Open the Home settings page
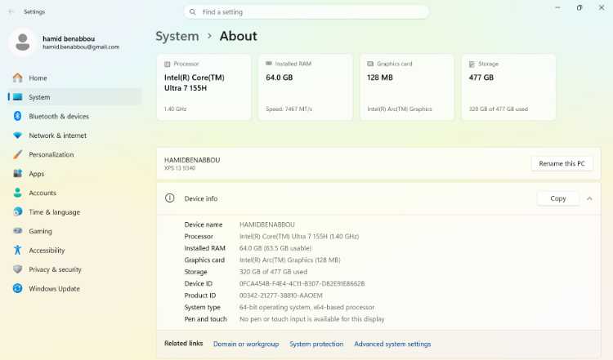The height and width of the screenshot is (360, 613). pos(74,78)
